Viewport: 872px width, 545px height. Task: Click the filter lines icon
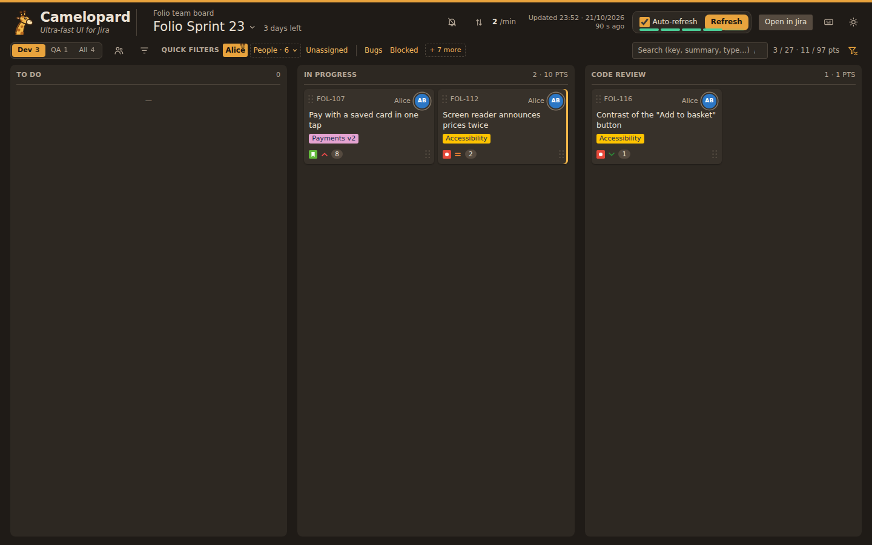click(144, 51)
